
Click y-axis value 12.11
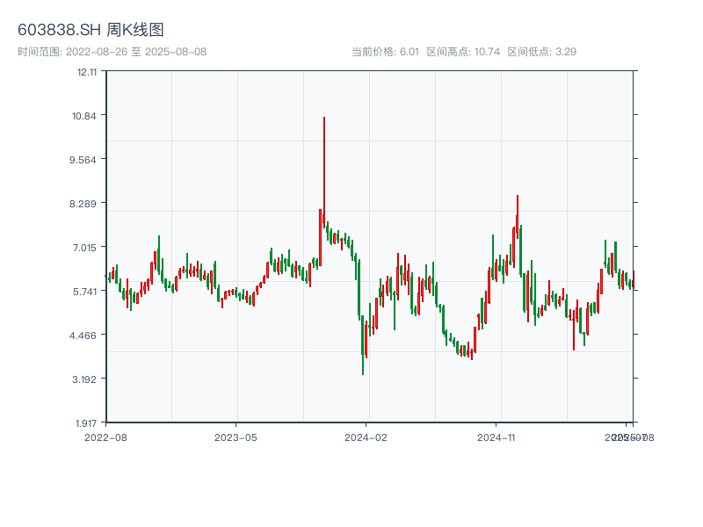[x=87, y=72]
